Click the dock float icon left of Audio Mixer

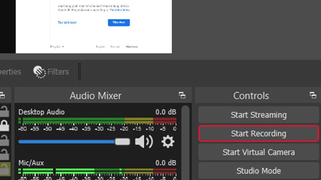(x=3, y=95)
